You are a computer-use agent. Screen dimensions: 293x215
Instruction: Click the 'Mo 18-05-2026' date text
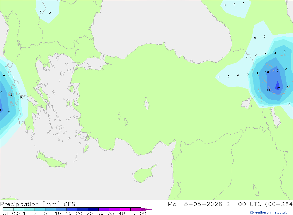click(x=195, y=204)
